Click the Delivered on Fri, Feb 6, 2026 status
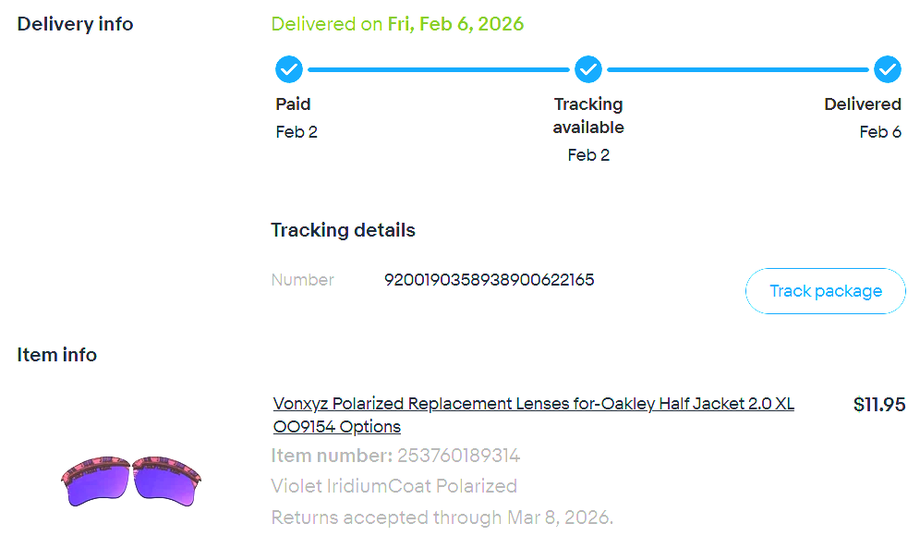The width and height of the screenshot is (920, 536). tap(397, 24)
